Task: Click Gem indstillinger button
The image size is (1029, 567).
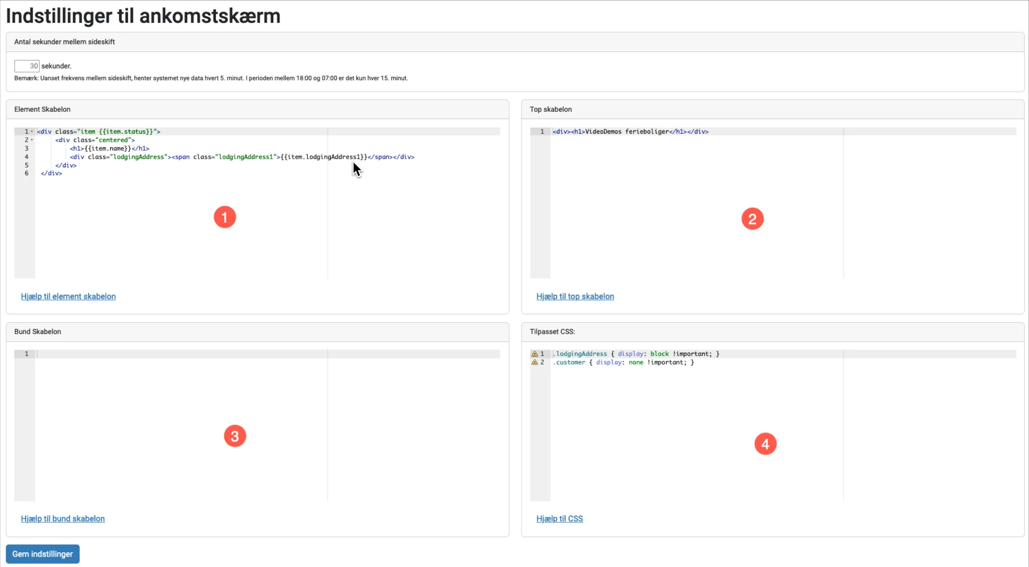Action: (x=43, y=554)
